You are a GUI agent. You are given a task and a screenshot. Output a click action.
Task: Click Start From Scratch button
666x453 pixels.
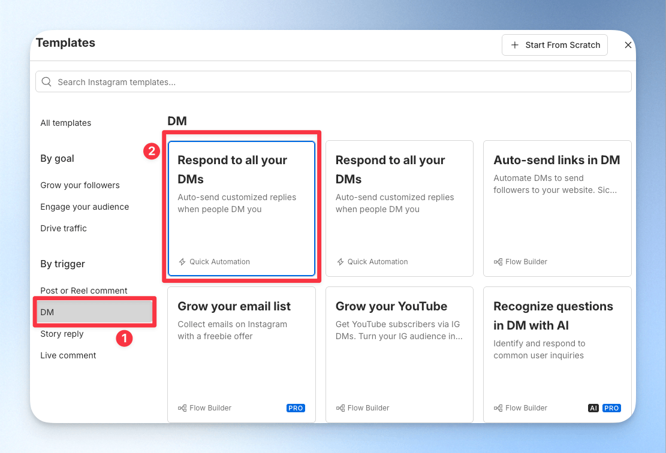[x=555, y=45]
